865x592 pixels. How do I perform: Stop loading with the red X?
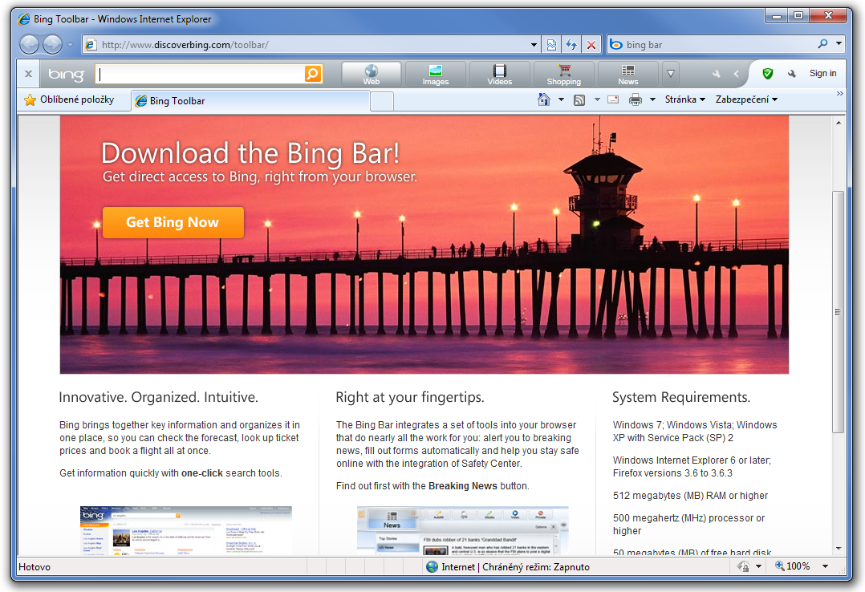click(591, 45)
